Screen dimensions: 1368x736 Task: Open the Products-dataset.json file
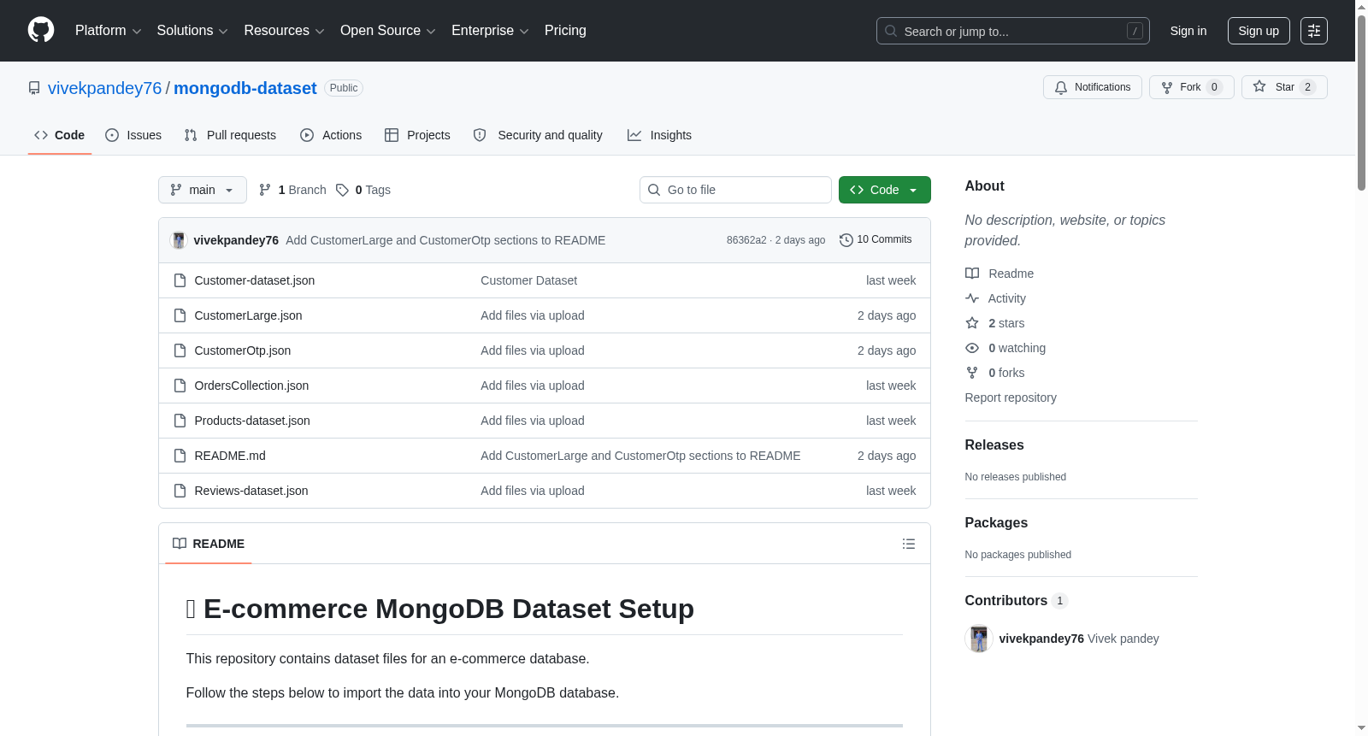[x=252, y=421]
